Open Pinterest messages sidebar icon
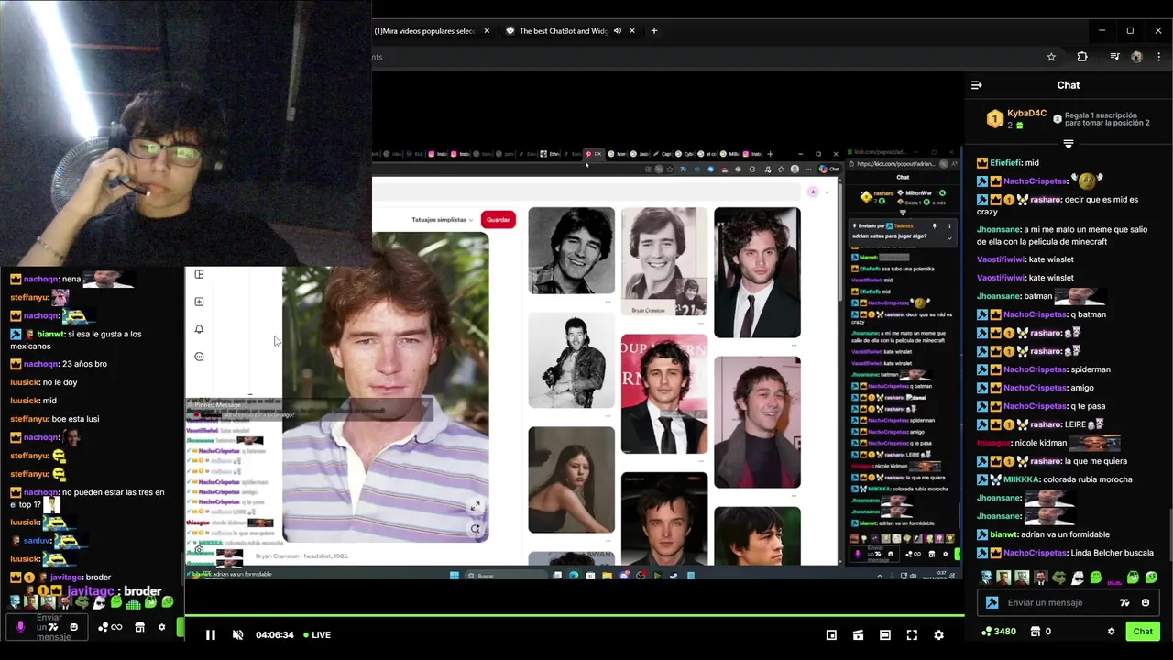The width and height of the screenshot is (1173, 660). tap(199, 357)
